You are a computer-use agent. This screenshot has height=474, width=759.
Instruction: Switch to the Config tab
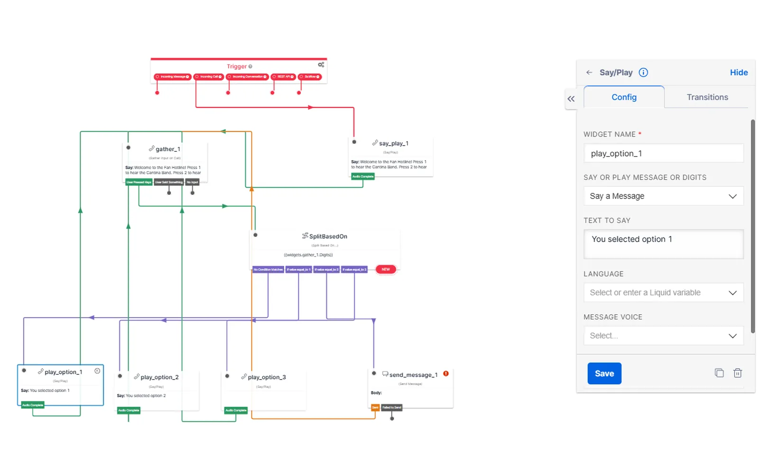(624, 97)
